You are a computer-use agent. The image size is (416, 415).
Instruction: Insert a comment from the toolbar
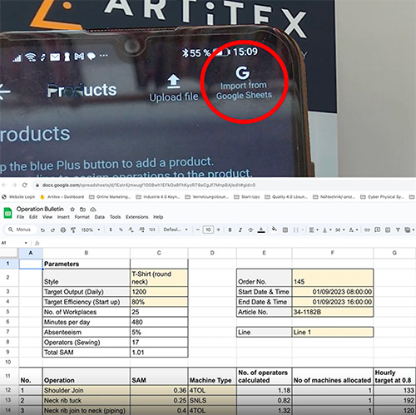(377, 230)
